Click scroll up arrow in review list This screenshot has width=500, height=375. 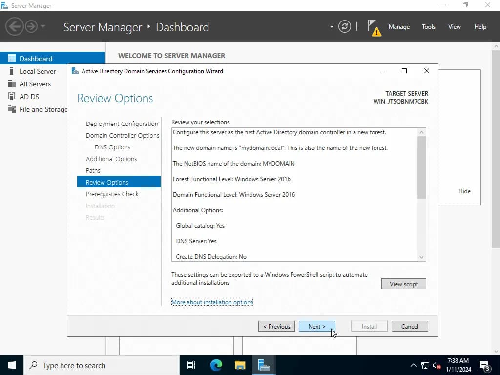(421, 132)
